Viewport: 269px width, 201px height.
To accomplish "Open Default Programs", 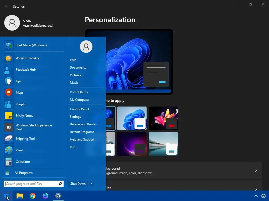I will click(82, 132).
